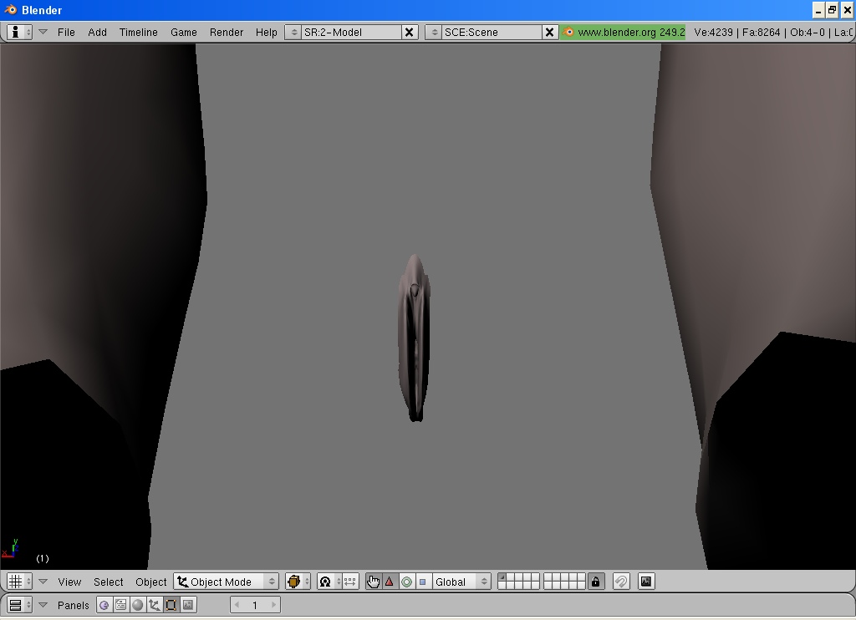The height and width of the screenshot is (620, 856).
Task: Open the draw type cube selector
Action: (x=297, y=582)
